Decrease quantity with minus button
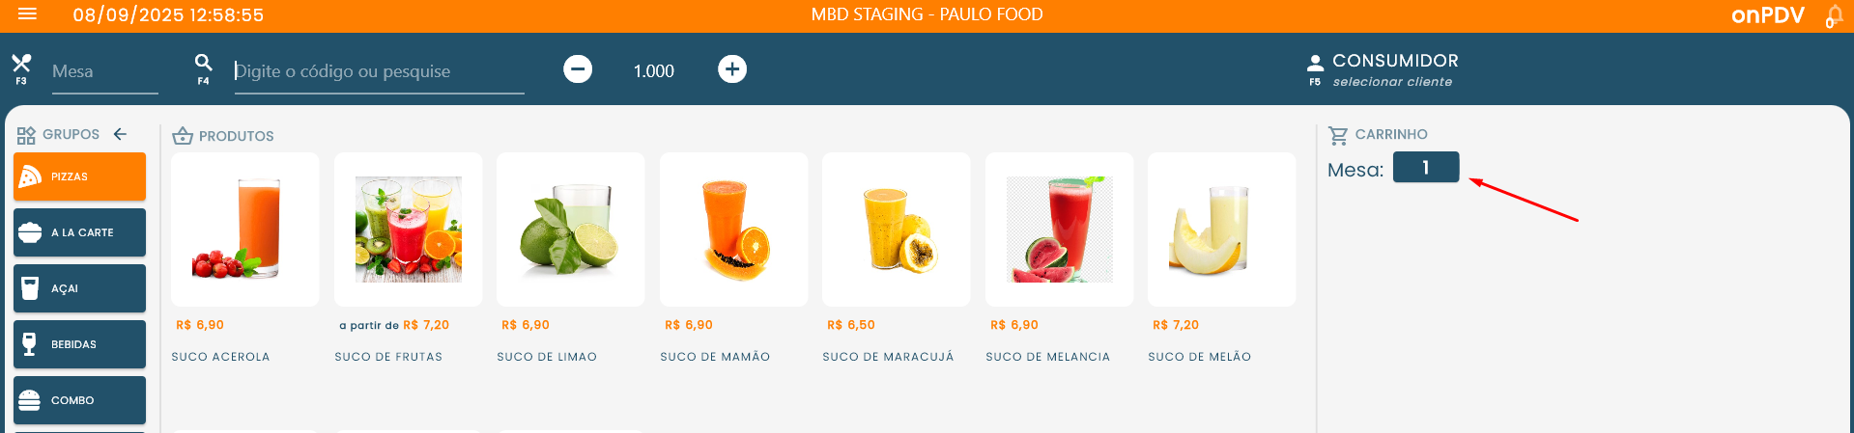The width and height of the screenshot is (1854, 433). coord(578,69)
